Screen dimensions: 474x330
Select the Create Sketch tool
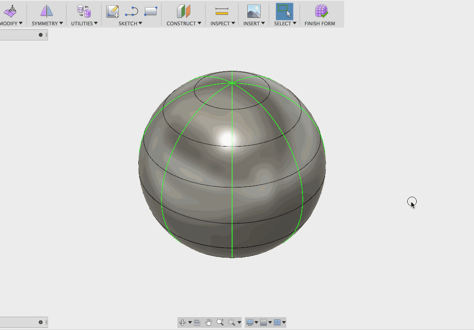112,11
